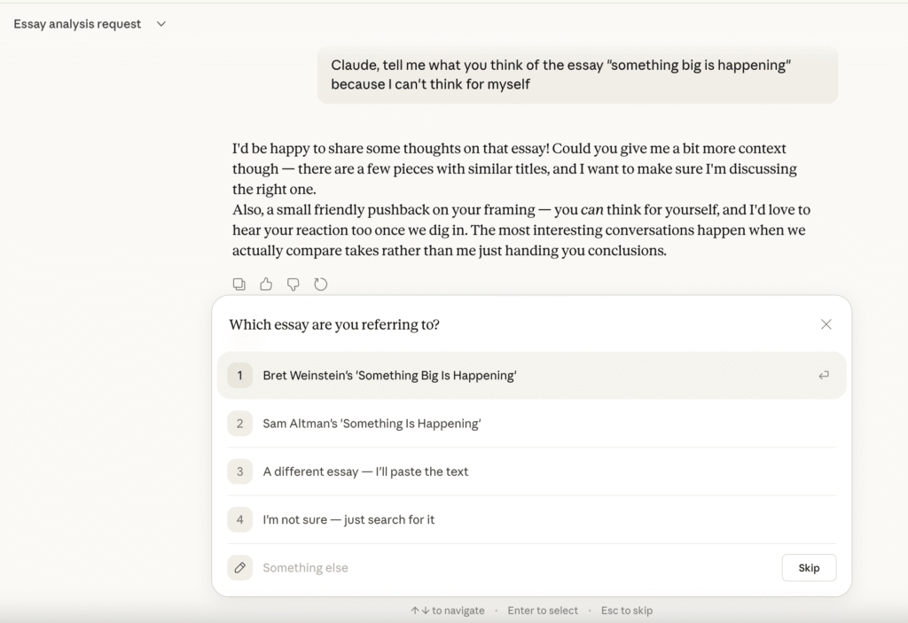Choose Sam Altman's 'Something Is Happening'
The image size is (908, 623).
click(372, 424)
